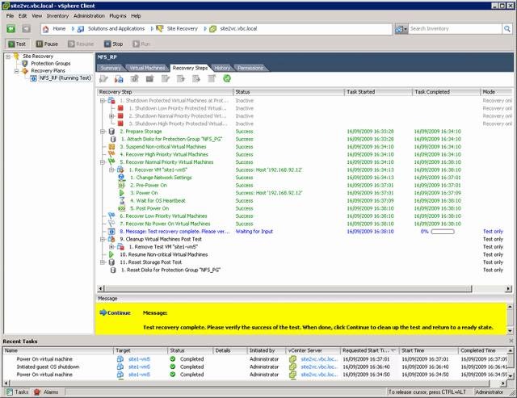Collapse the Recovery Plans tree node
The height and width of the screenshot is (398, 517).
16,71
